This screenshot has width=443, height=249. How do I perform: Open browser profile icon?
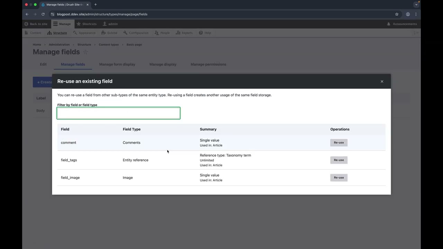(x=408, y=14)
